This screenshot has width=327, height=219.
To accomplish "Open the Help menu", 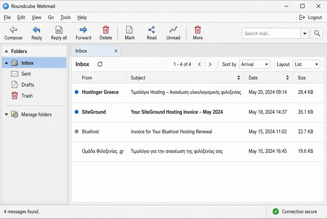I will 82,17.
